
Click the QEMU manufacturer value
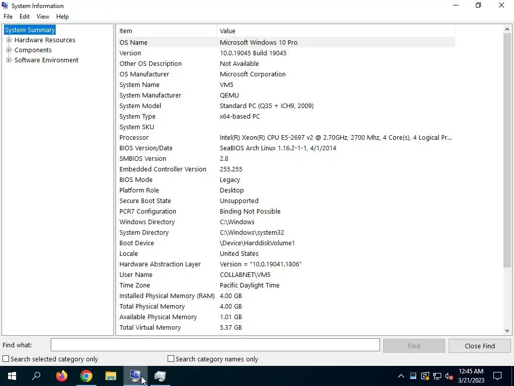pos(229,95)
